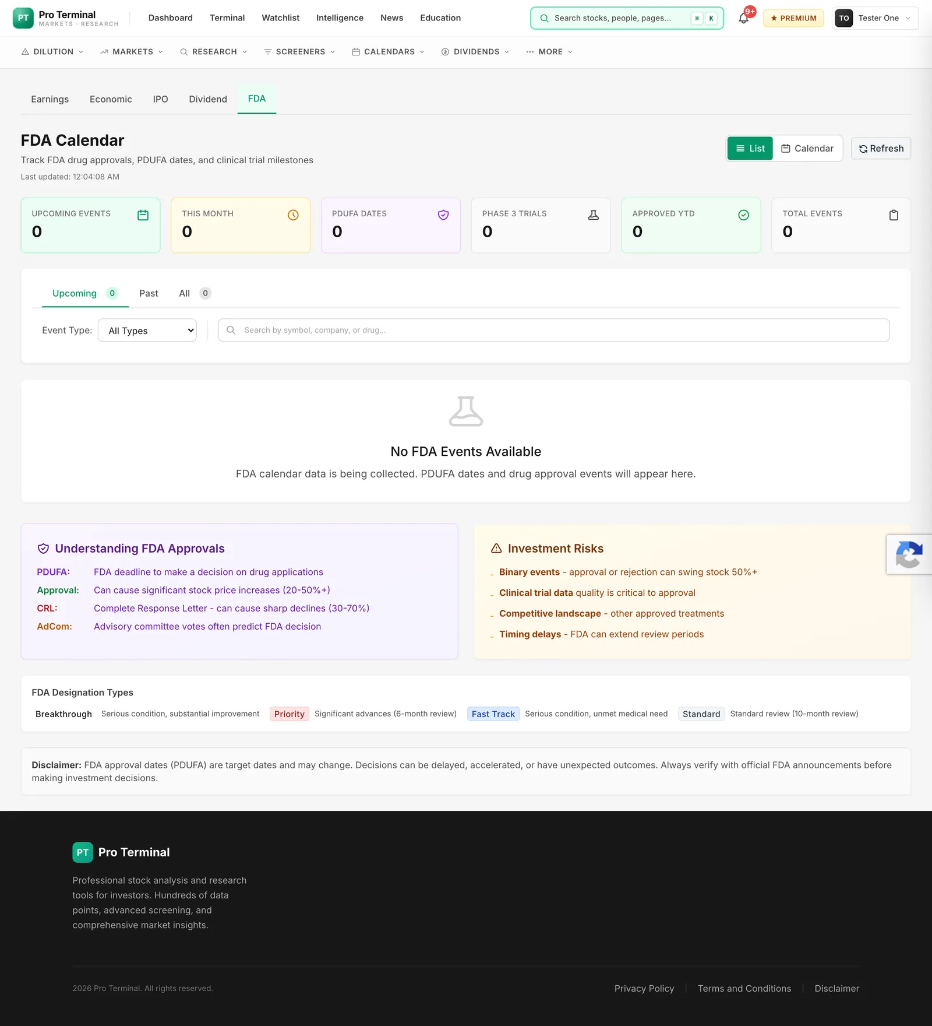932x1026 pixels.
Task: Switch to the Economic tab
Action: (x=111, y=99)
